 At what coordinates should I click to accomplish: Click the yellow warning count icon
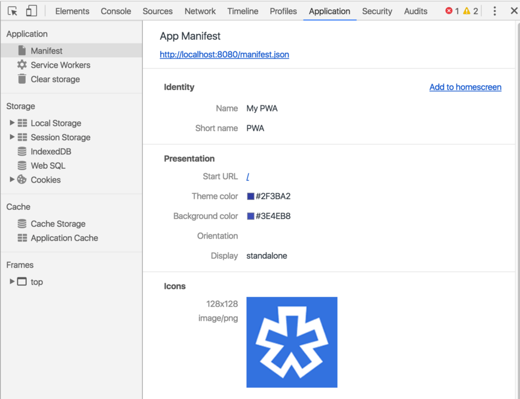pos(467,11)
